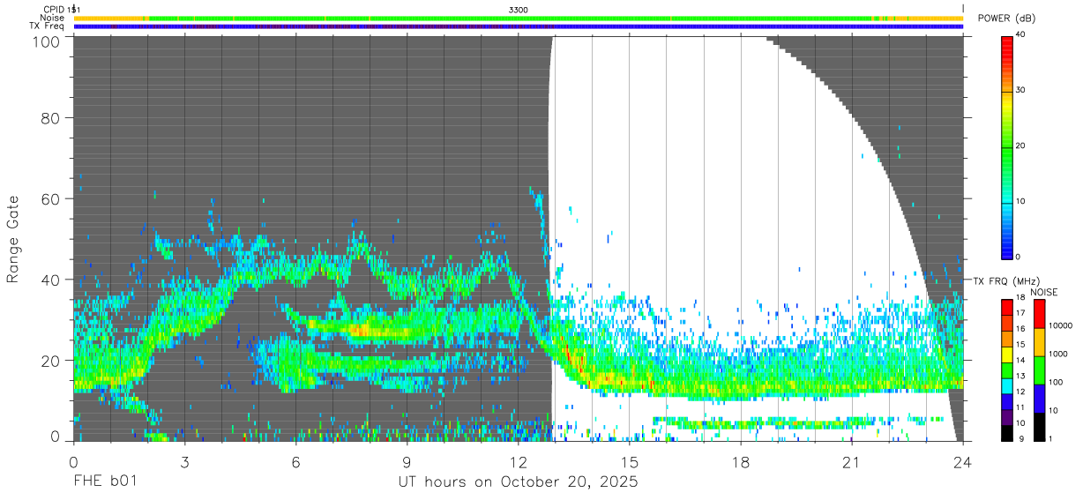Image resolution: width=1083 pixels, height=500 pixels.
Task: Click the CPID 151 label at top left
Action: pos(61,9)
